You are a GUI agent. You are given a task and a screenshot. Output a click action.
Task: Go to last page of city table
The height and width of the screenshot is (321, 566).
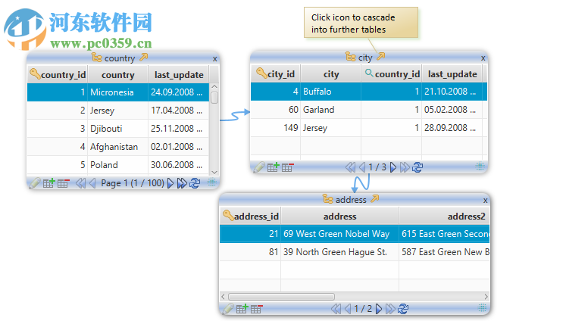(405, 167)
